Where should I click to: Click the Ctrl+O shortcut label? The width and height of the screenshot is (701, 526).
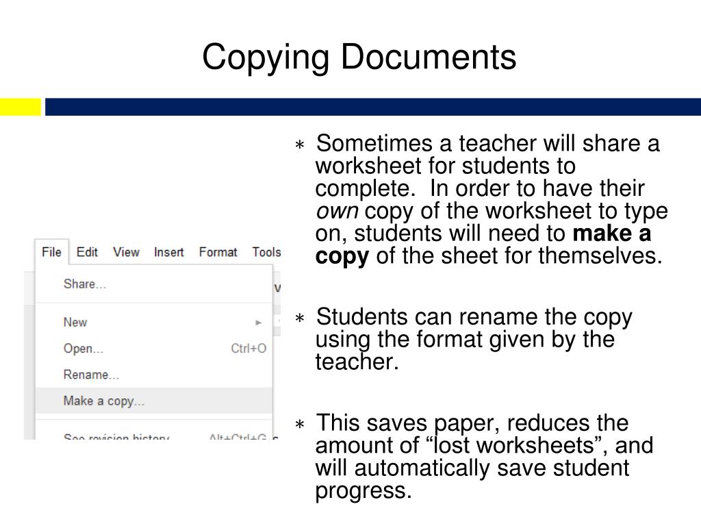[248, 349]
